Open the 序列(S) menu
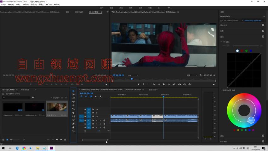The height and width of the screenshot is (151, 268). [x=26, y=4]
